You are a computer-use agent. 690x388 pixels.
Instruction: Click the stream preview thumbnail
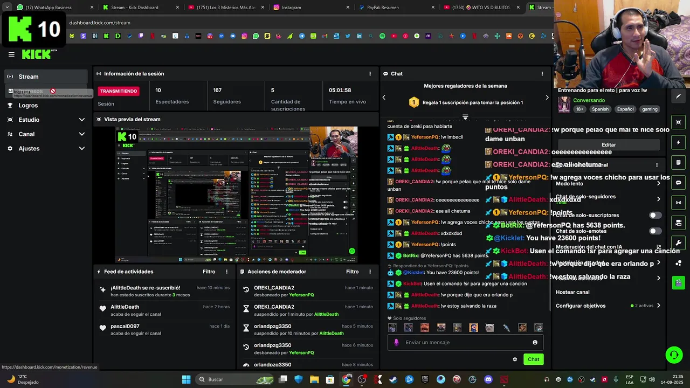[x=237, y=195]
